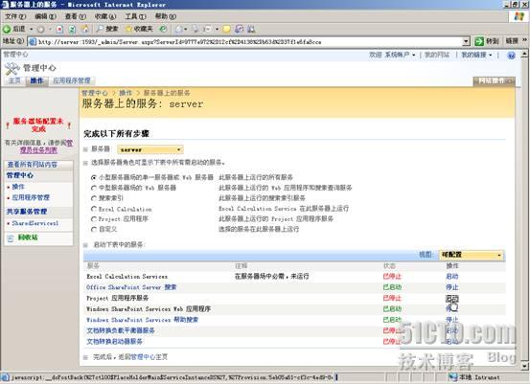Select the Project 应用程序 radio button
Screen dimensions: 530x384
pos(94,219)
